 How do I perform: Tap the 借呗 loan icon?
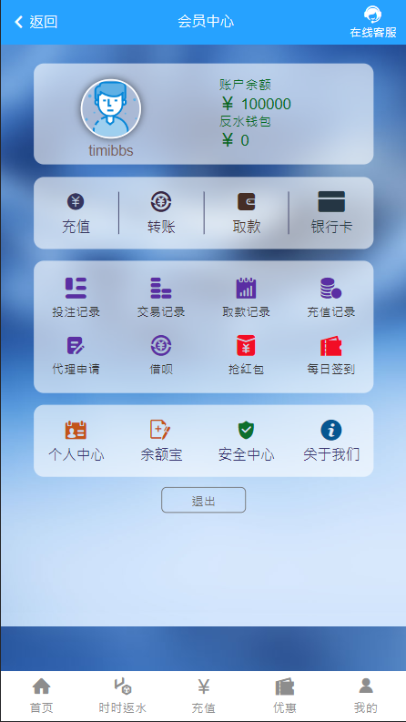click(x=161, y=345)
